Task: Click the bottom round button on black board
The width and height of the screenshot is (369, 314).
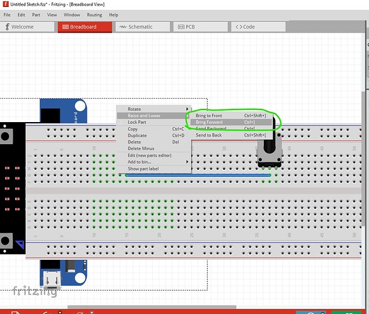Action: click(5, 240)
